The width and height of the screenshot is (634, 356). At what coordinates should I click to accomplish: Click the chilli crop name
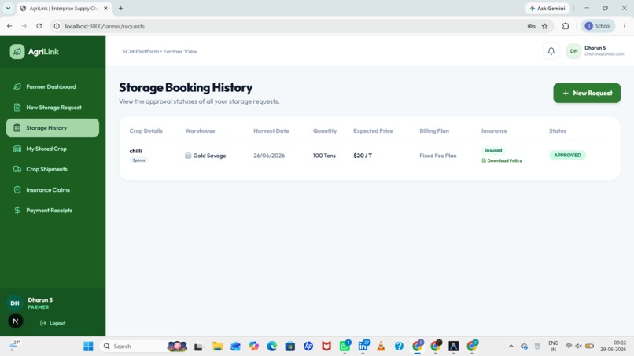pyautogui.click(x=135, y=151)
